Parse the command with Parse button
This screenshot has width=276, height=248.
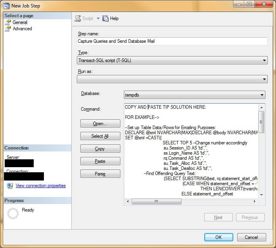[100, 174]
